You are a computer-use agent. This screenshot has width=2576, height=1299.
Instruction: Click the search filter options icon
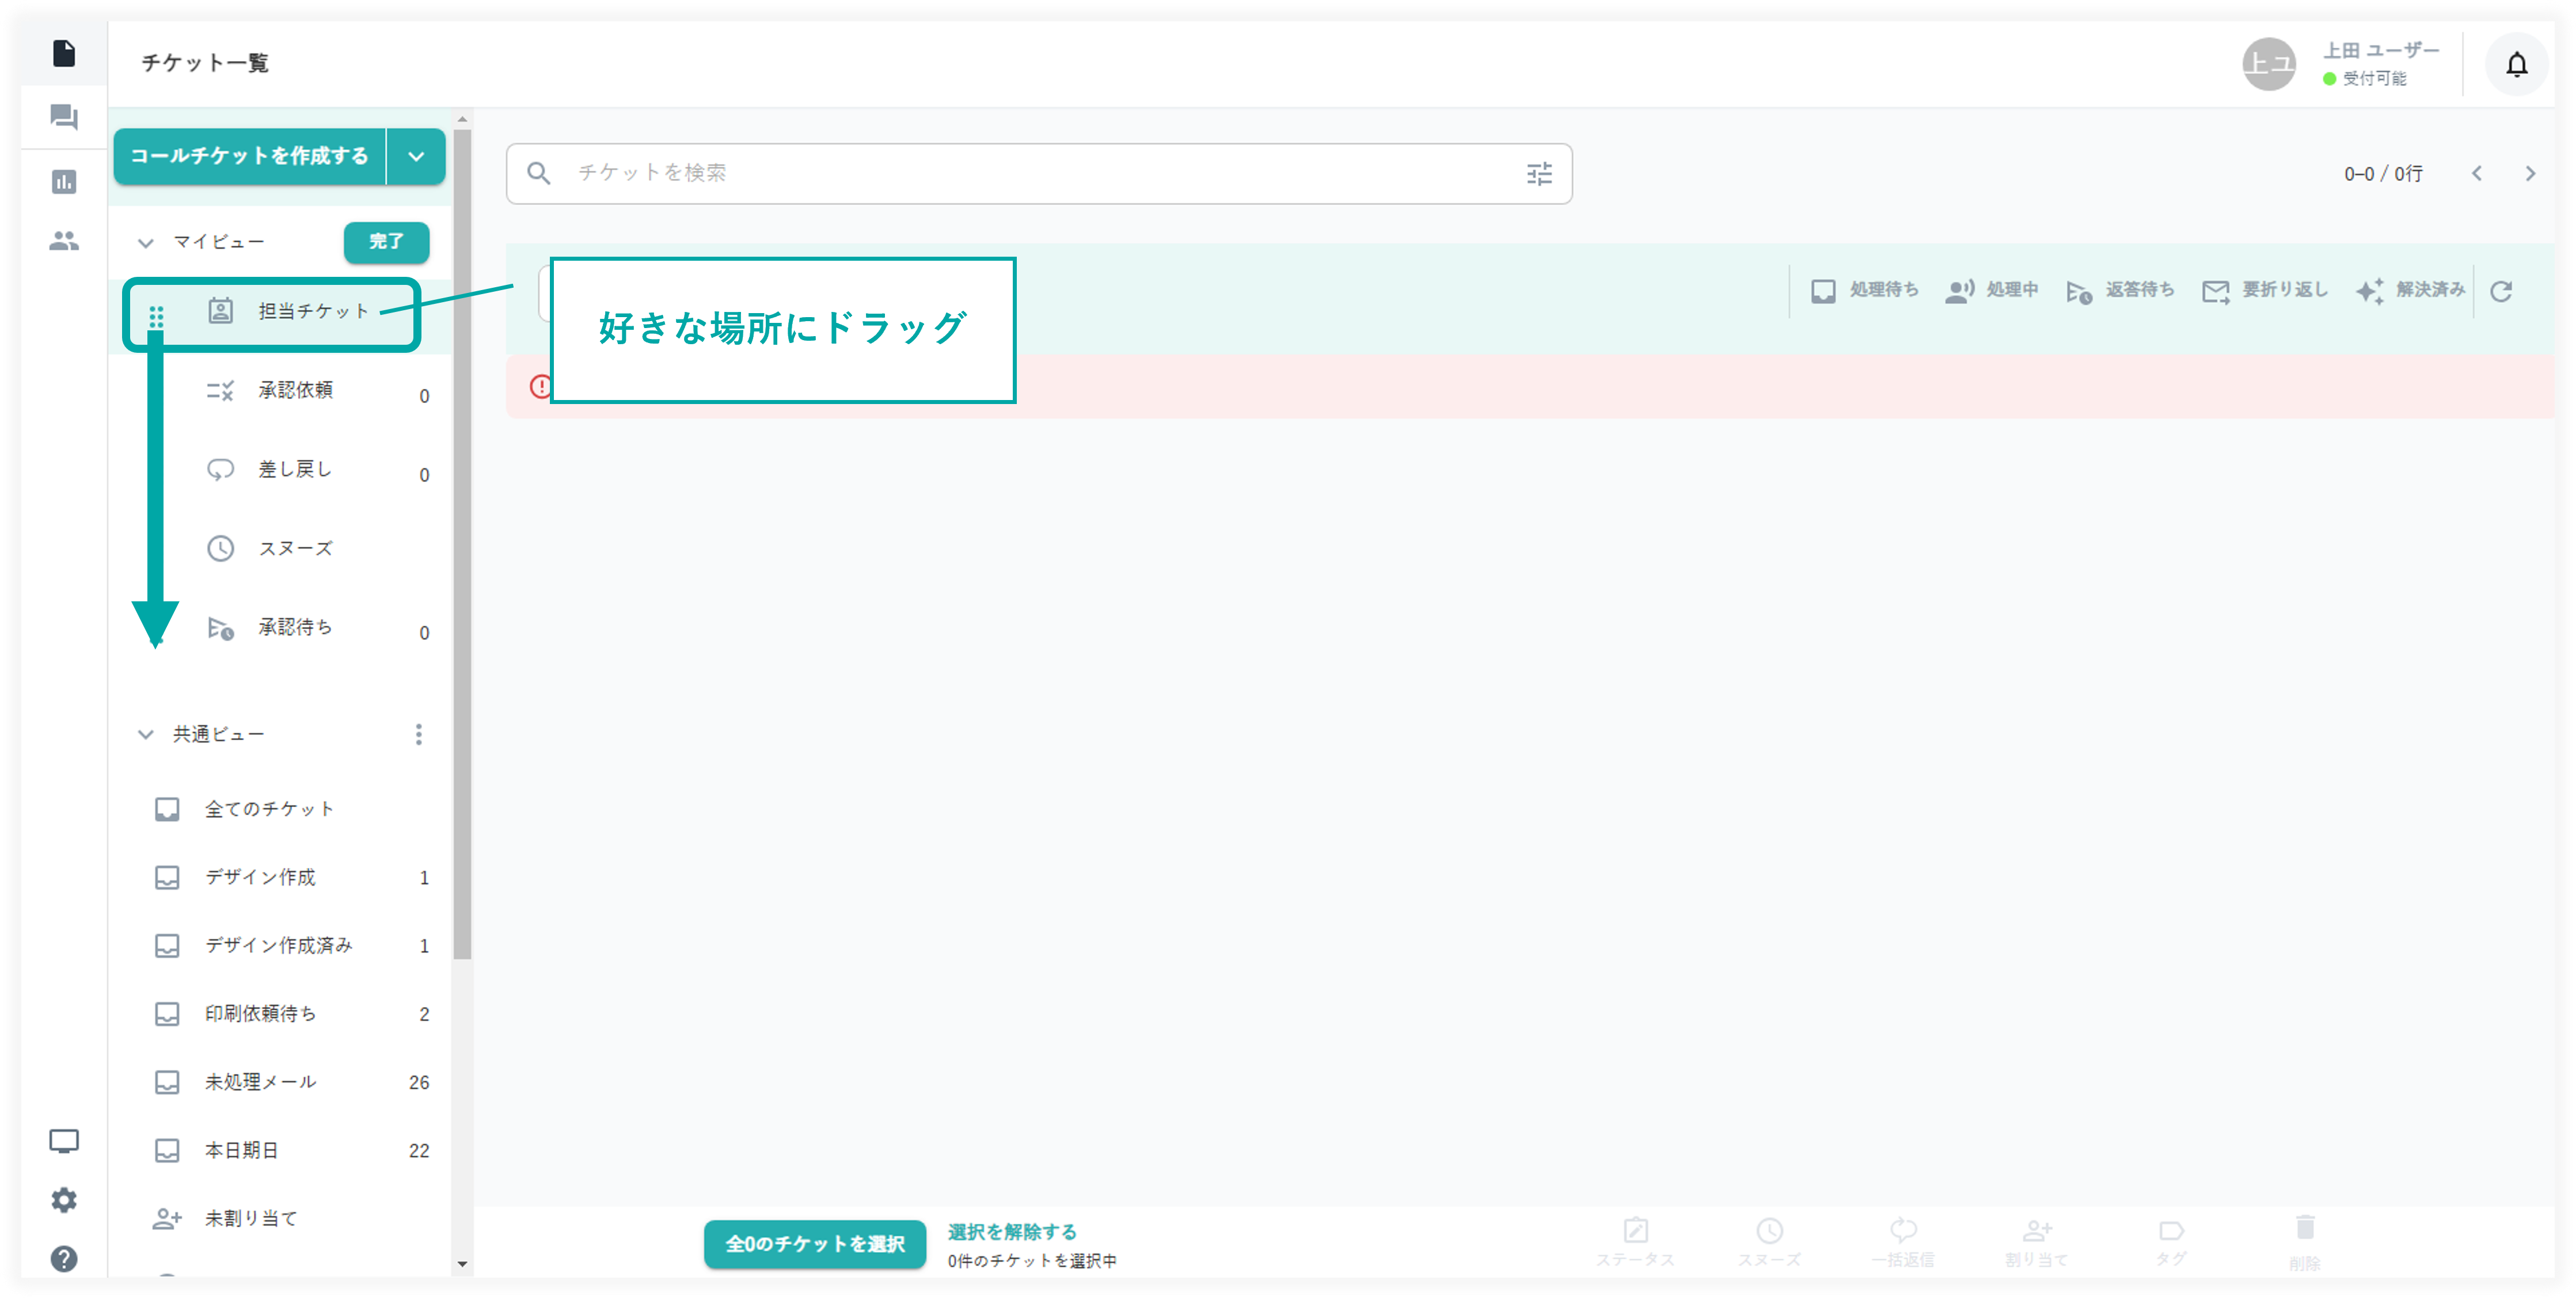pos(1538,174)
